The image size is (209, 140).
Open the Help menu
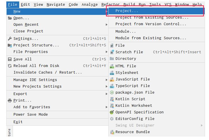point(197,5)
